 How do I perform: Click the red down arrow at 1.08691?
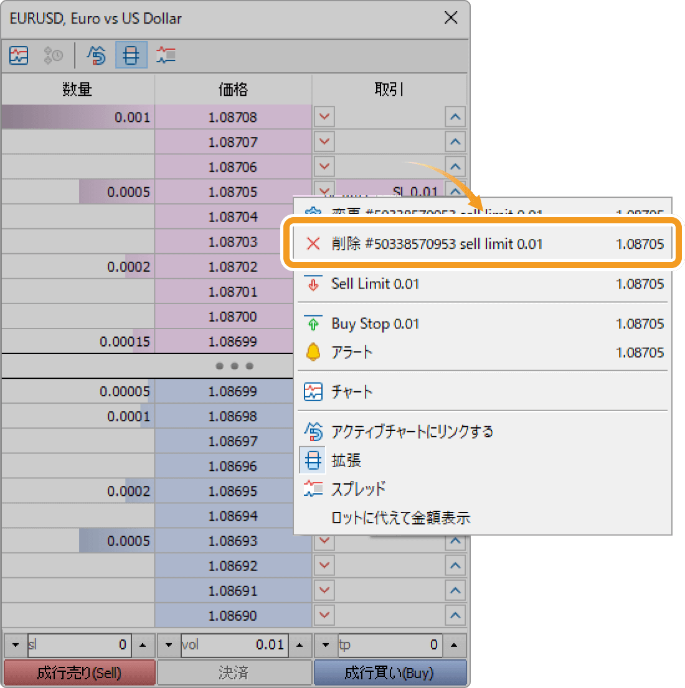pyautogui.click(x=324, y=590)
